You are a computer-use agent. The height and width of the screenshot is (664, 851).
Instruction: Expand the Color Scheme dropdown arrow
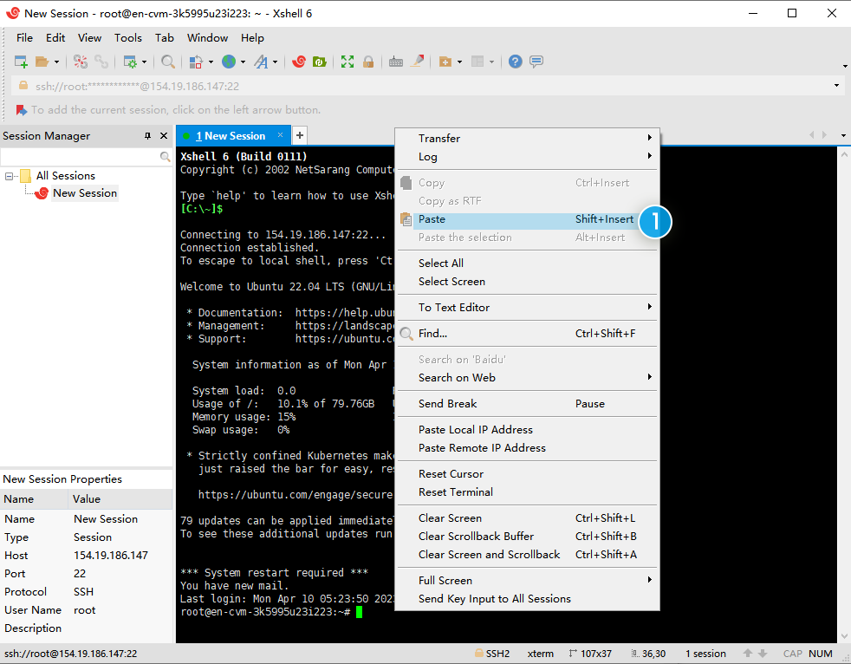click(211, 62)
